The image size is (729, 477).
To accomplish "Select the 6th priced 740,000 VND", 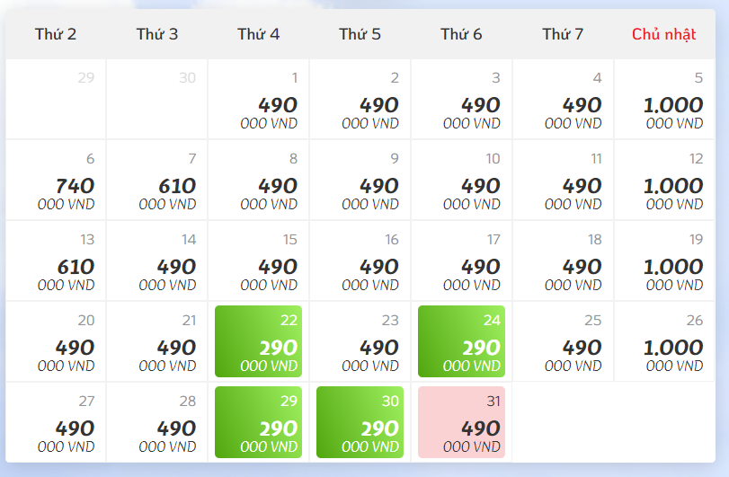I will pyautogui.click(x=56, y=180).
